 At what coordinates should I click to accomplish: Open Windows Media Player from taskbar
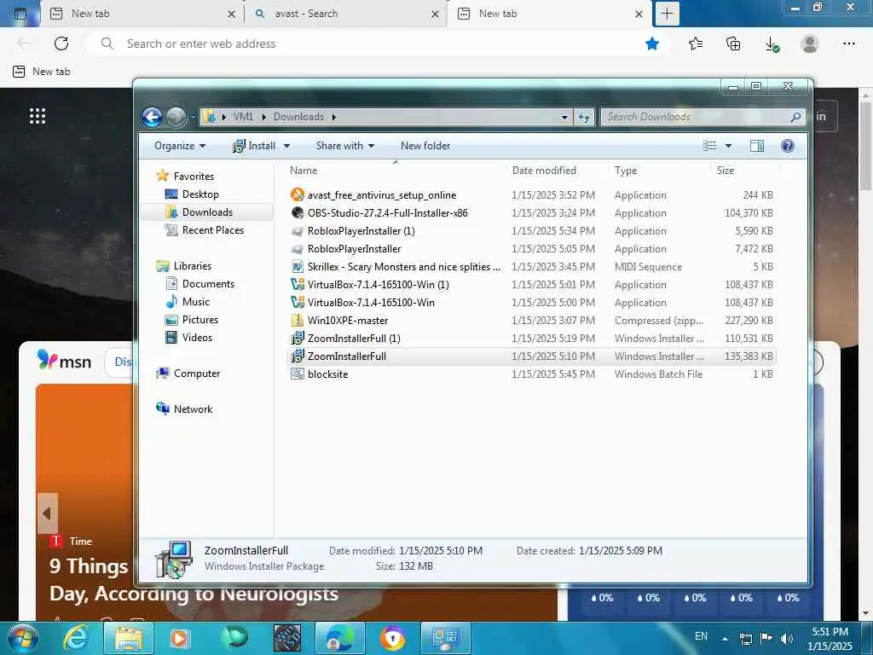(179, 638)
